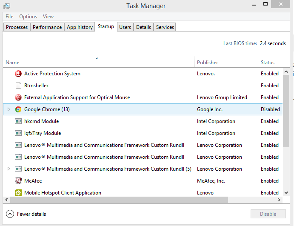The height and width of the screenshot is (226, 294).
Task: Select the Startup tab
Action: 106,26
